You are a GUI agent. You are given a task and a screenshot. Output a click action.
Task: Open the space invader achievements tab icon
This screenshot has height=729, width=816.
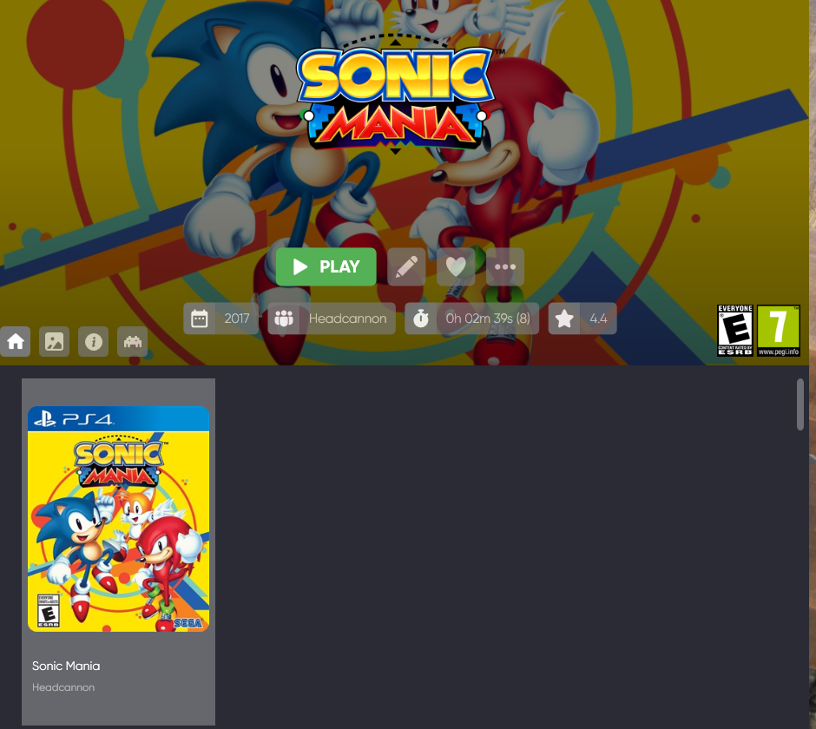(132, 342)
